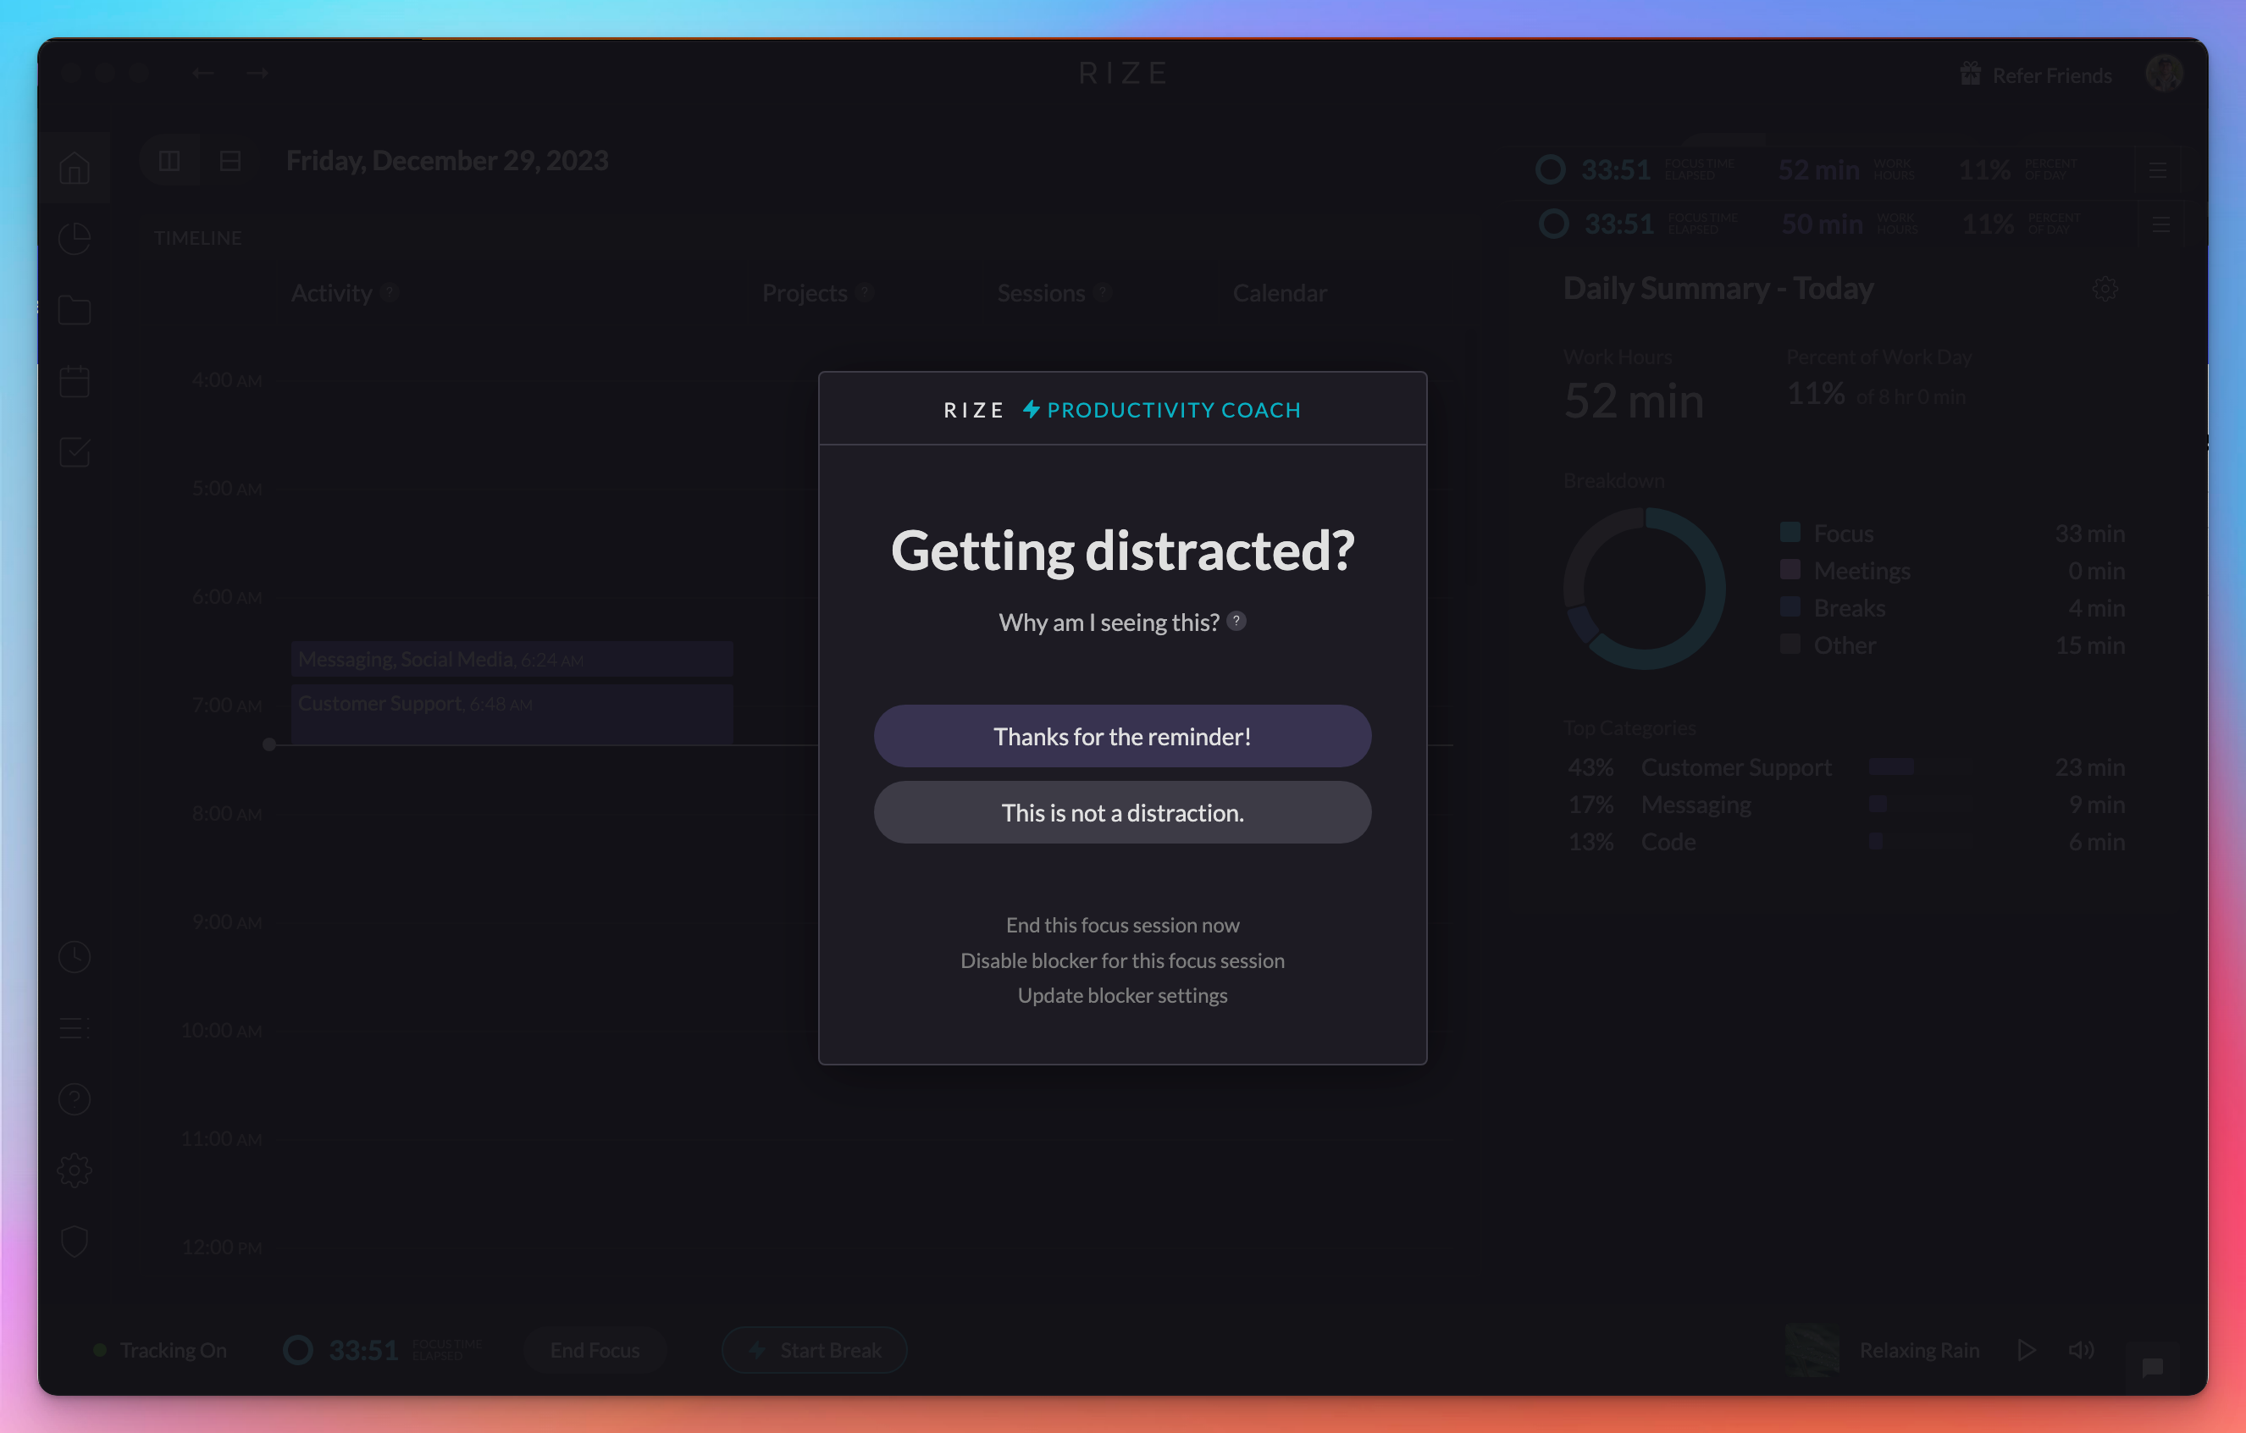Click the current time marker dot on timeline

[x=269, y=744]
